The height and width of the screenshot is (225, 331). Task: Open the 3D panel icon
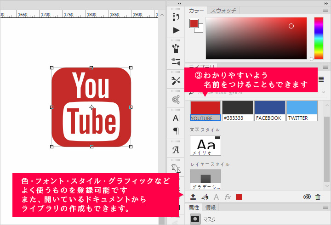click(x=176, y=169)
